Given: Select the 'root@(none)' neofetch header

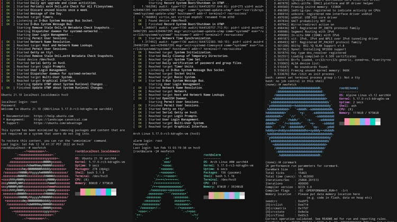Looking at the screenshot, I should 349,88.
